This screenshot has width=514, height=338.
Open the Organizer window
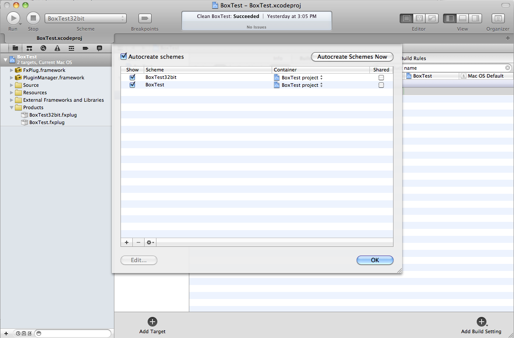[x=498, y=18]
